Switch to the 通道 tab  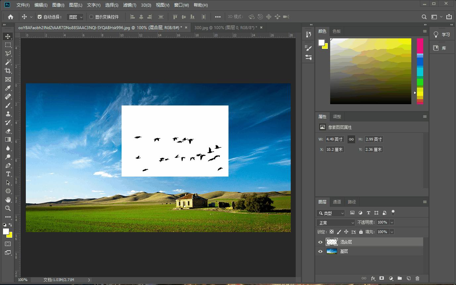click(337, 202)
